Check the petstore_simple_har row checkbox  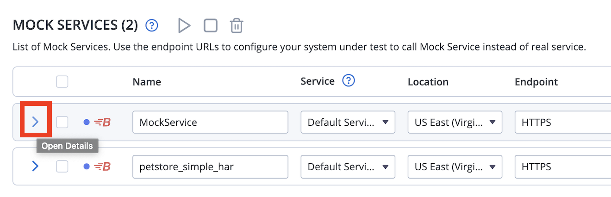[x=62, y=166]
